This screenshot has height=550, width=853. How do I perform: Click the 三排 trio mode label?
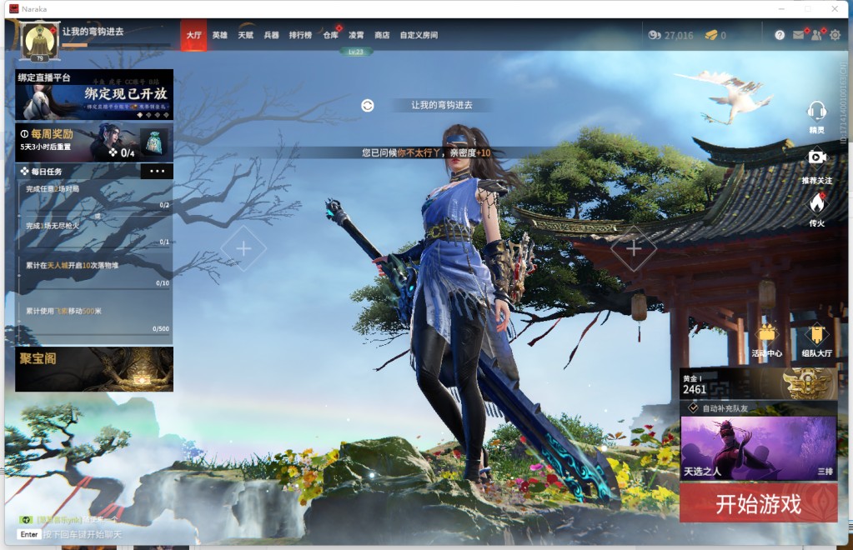coord(825,471)
